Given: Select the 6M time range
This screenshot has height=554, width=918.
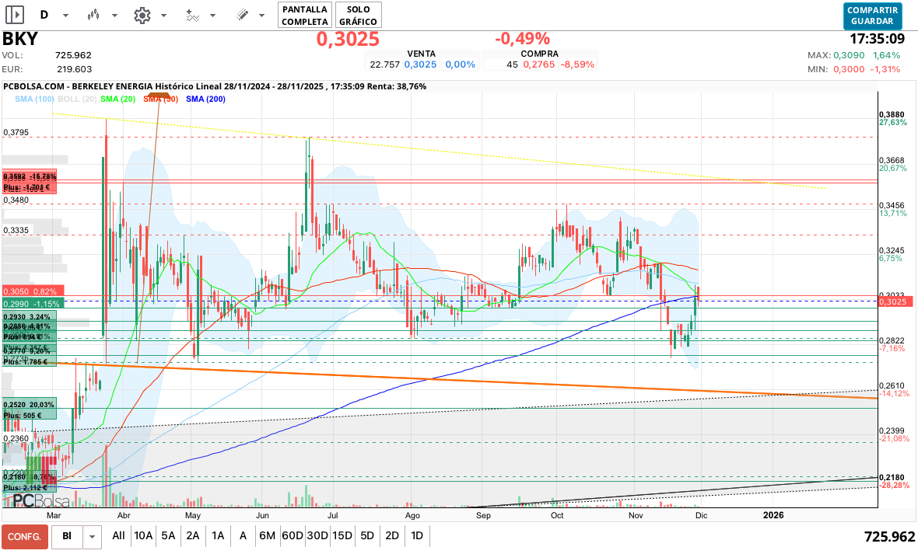Looking at the screenshot, I should click(268, 535).
